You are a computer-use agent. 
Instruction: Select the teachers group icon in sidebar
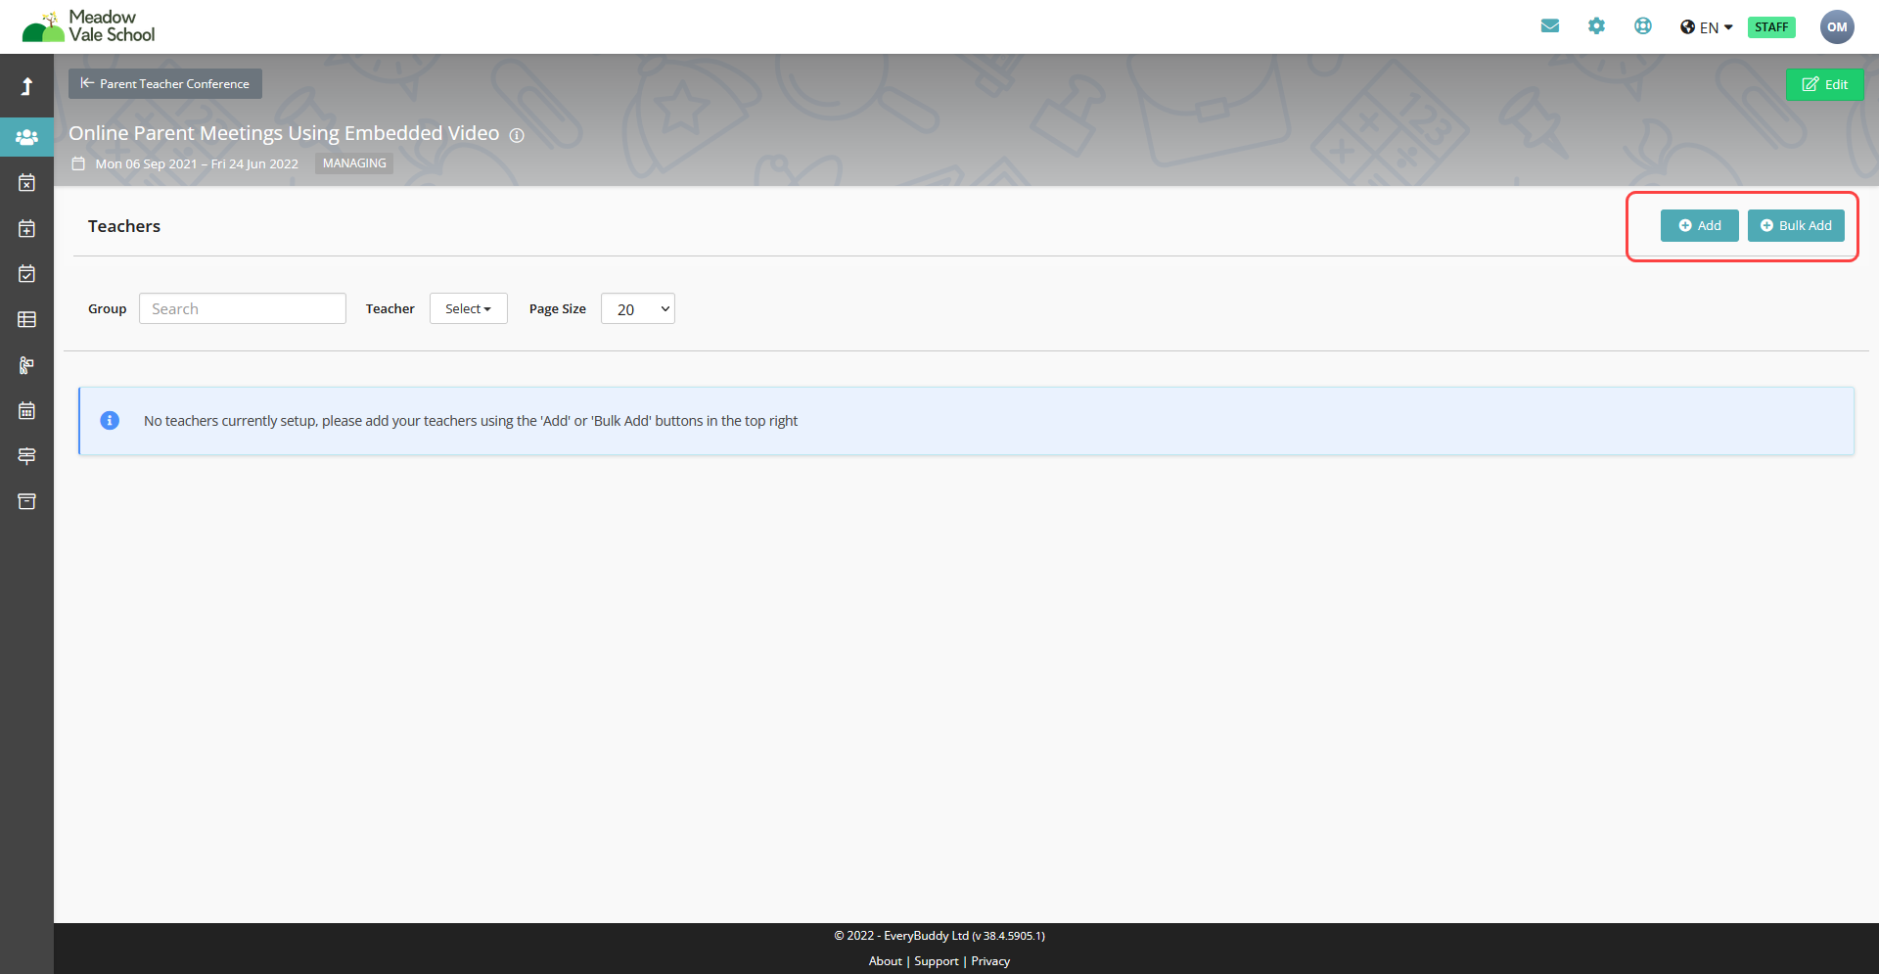pos(26,138)
